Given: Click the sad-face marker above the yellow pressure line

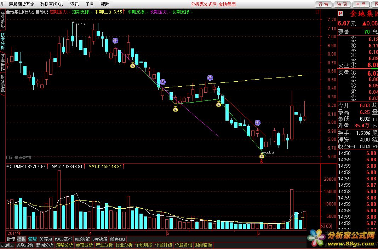Looking at the screenshot, I should point(210,78).
